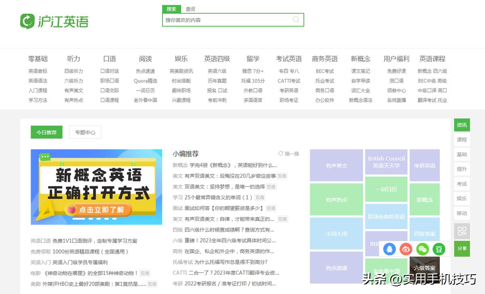Switch to the 专题中心 tab

click(x=85, y=132)
